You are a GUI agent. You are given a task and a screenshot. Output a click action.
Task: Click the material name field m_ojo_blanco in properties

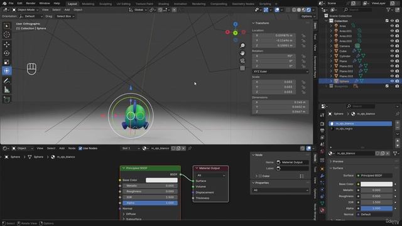(x=355, y=153)
